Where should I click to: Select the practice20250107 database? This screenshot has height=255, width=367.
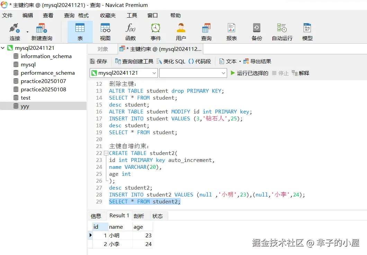tap(43, 81)
